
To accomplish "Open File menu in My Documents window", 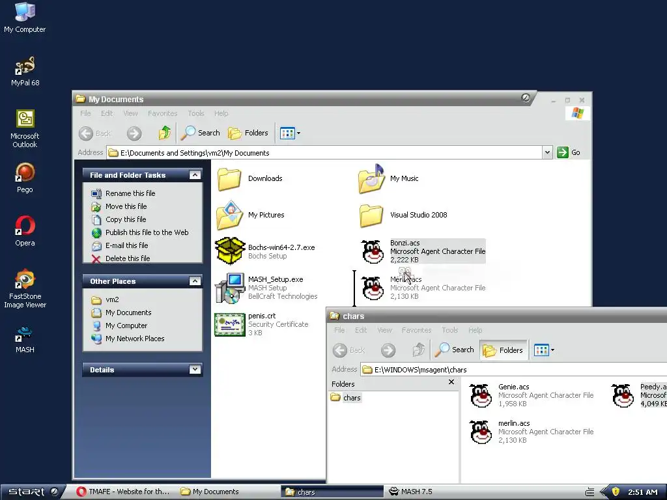I will pyautogui.click(x=85, y=113).
